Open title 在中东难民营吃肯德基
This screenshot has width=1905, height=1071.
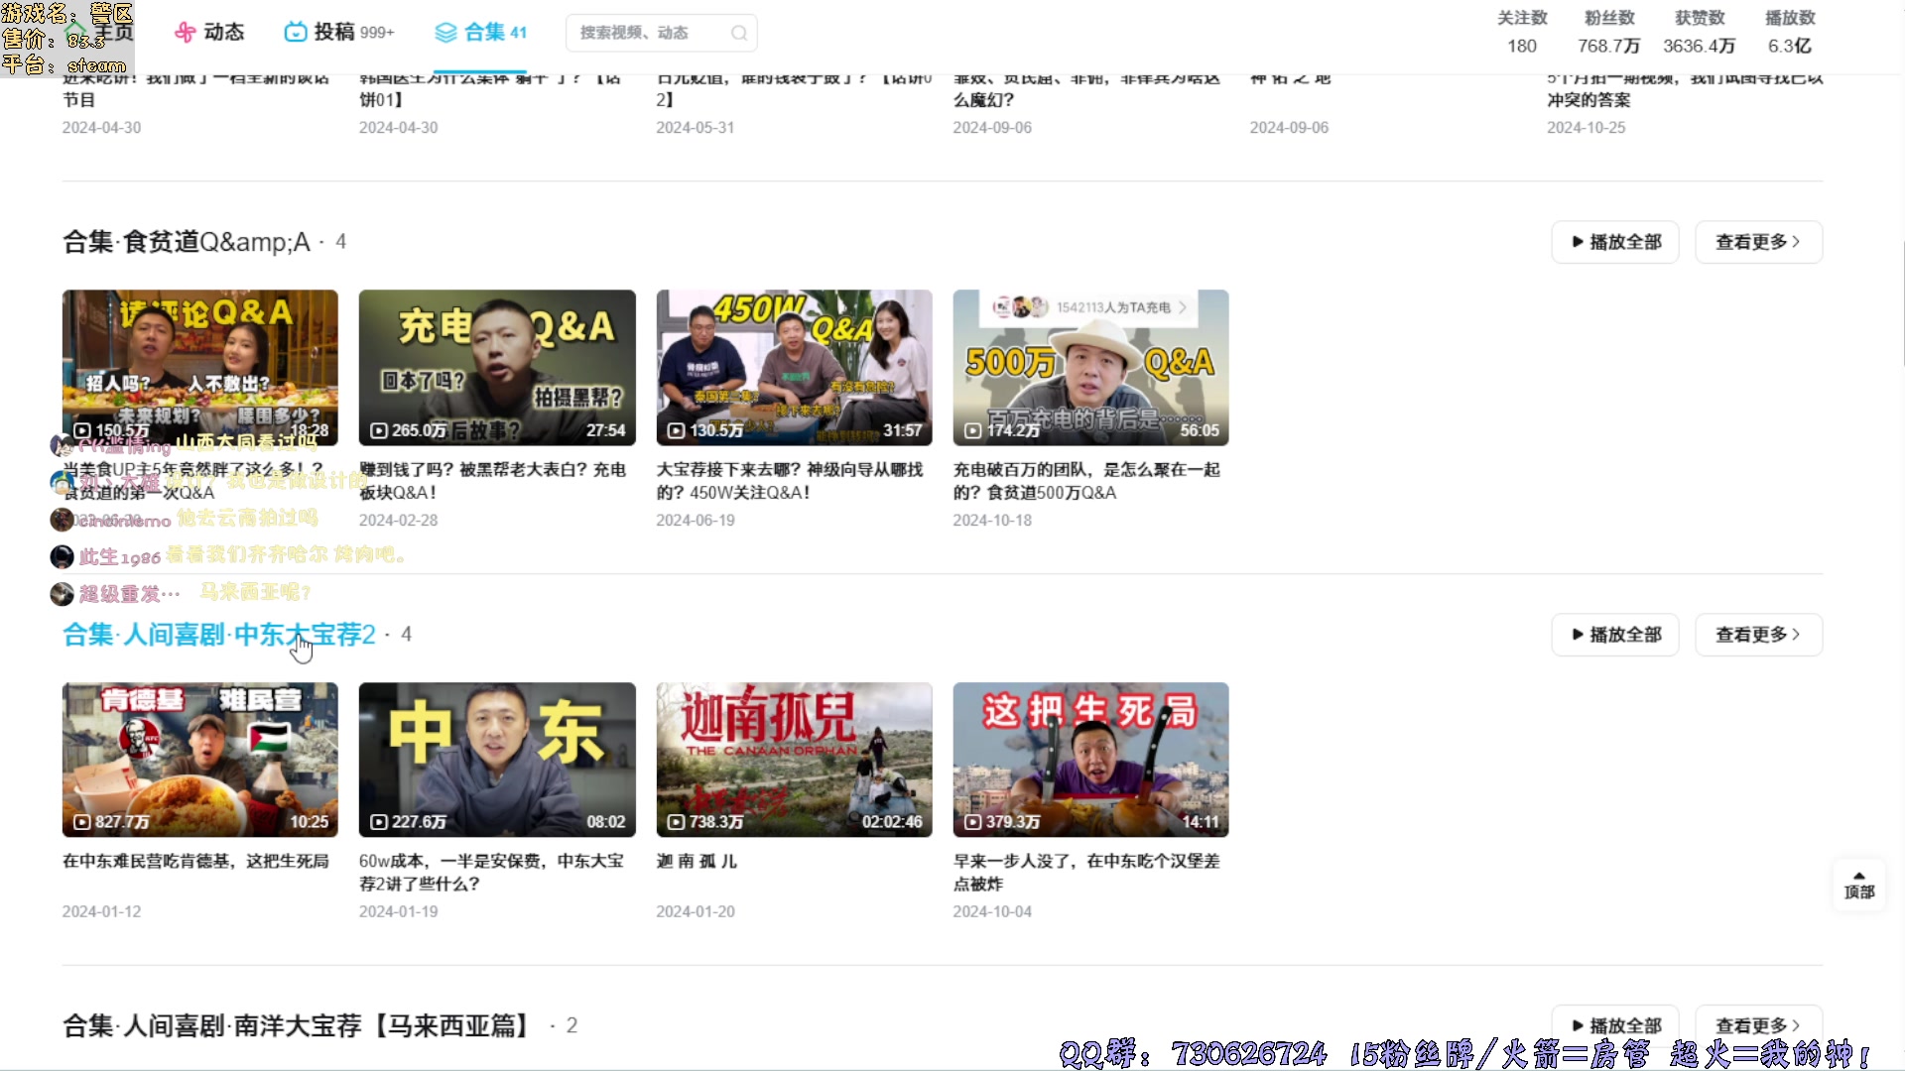195,861
